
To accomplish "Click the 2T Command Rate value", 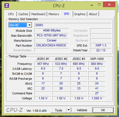I will pyautogui.click(x=97, y=93).
